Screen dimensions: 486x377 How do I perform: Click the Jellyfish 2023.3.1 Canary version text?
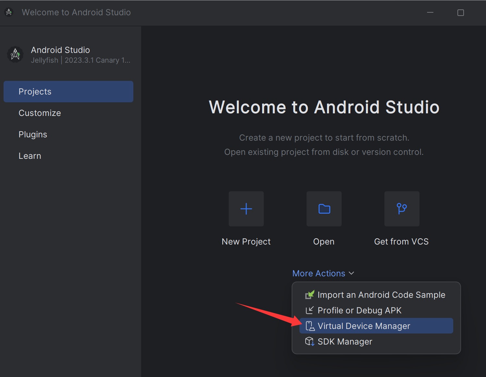[80, 60]
